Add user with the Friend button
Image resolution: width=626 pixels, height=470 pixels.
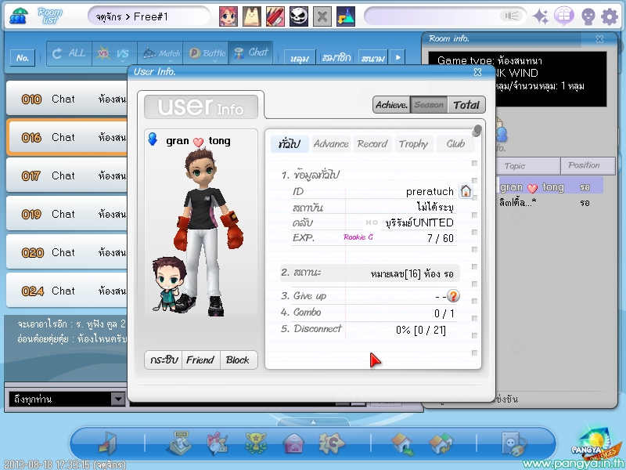coord(200,360)
